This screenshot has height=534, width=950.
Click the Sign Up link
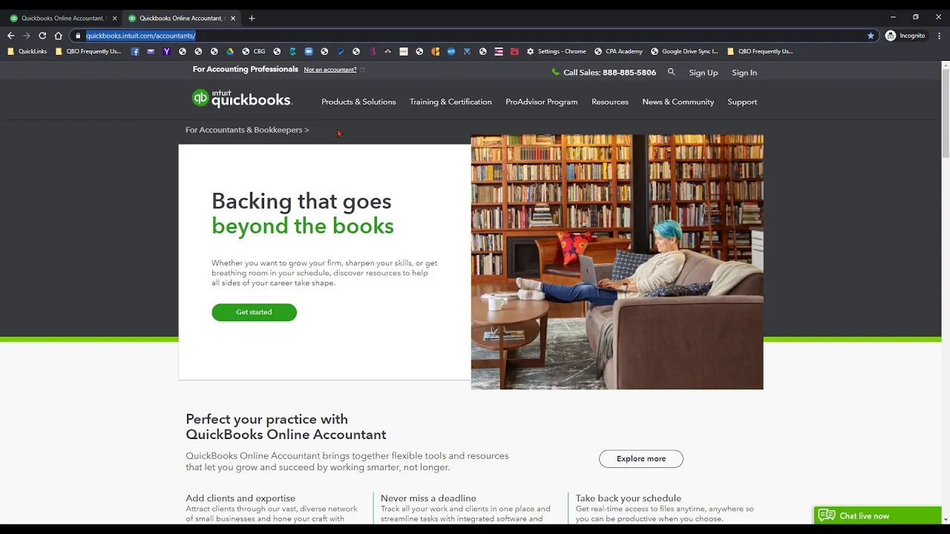pyautogui.click(x=704, y=73)
